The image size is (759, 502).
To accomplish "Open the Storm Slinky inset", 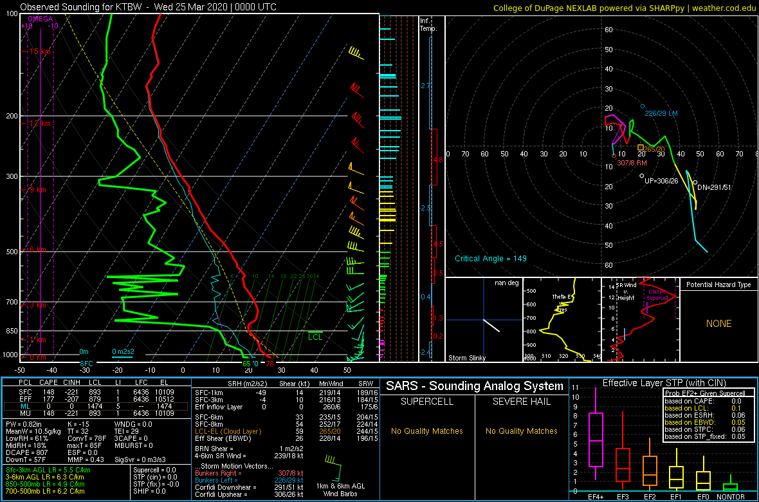I will coord(484,320).
